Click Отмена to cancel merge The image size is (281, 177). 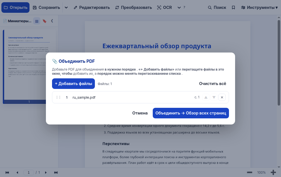(140, 113)
